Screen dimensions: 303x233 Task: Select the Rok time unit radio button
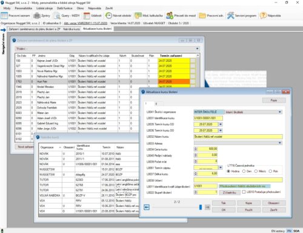coord(270,171)
